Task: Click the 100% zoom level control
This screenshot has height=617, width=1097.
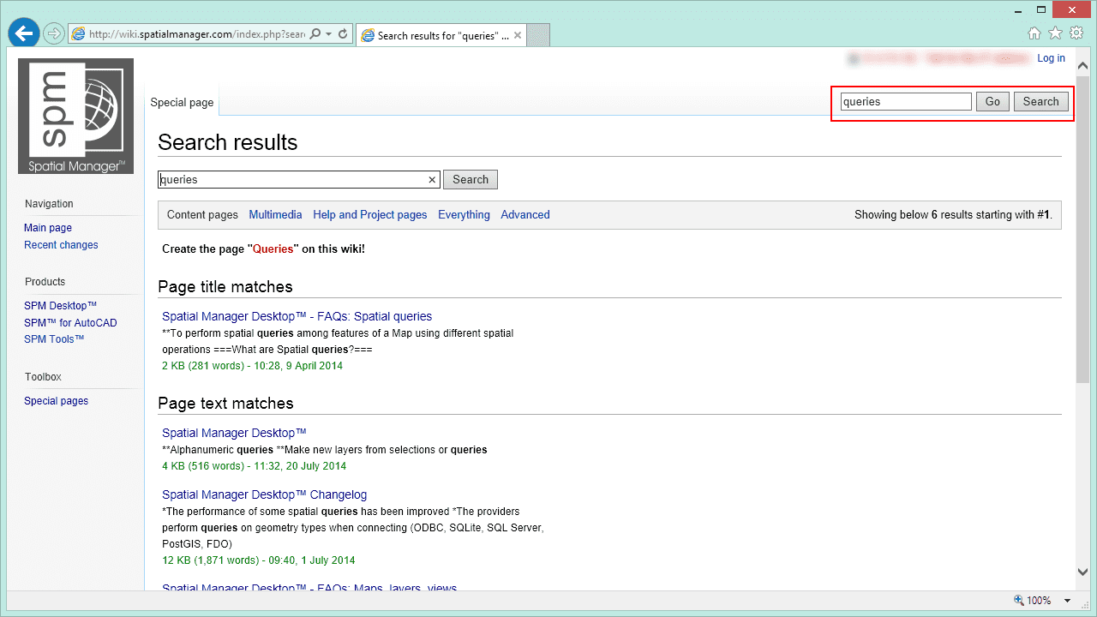Action: (1032, 601)
